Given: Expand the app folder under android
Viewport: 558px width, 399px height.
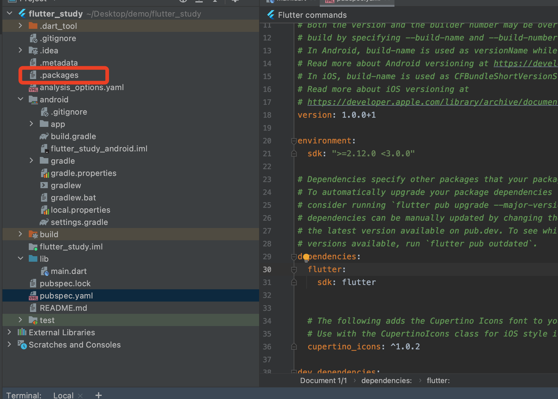Looking at the screenshot, I should tap(31, 124).
